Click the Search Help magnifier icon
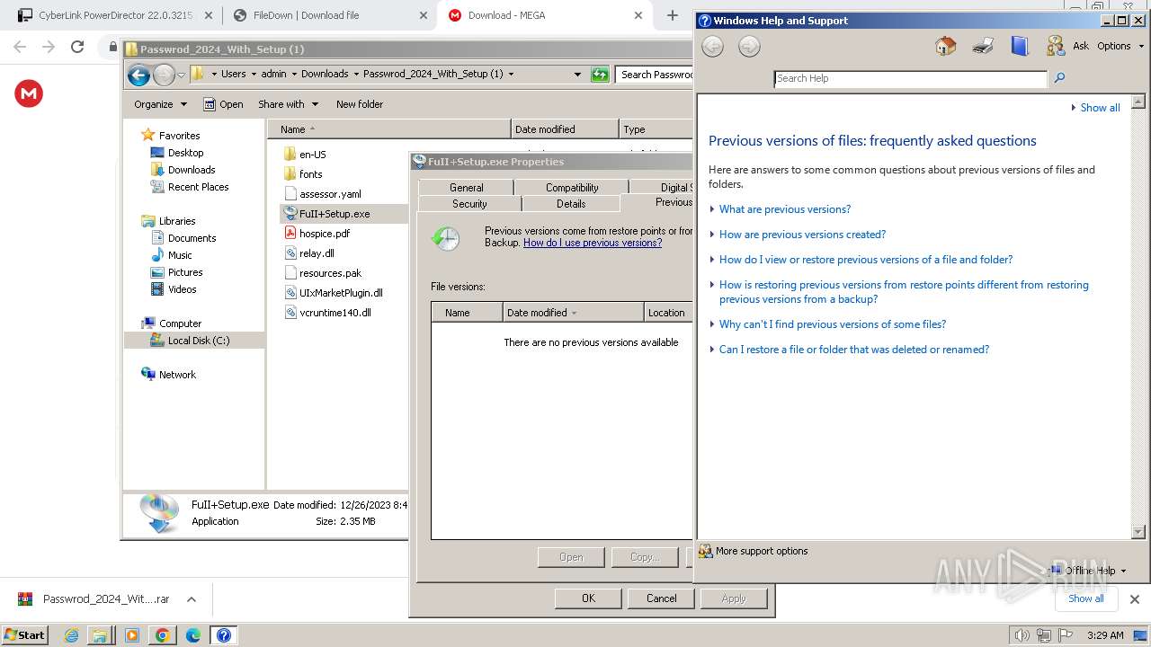The width and height of the screenshot is (1151, 647). pyautogui.click(x=1059, y=78)
